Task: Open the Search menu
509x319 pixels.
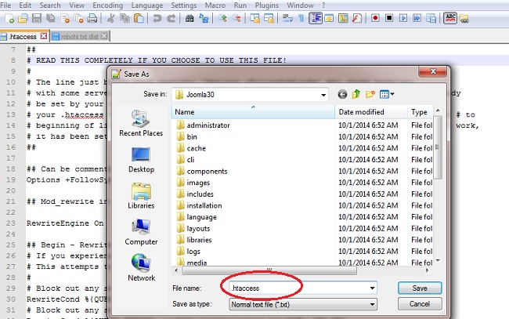Action: tap(50, 5)
